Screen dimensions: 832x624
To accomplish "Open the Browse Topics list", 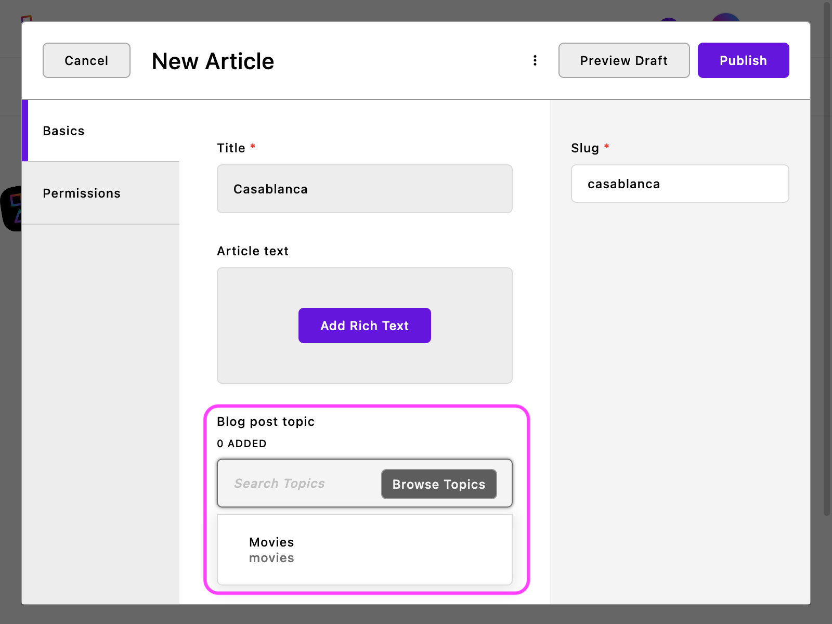I will point(439,484).
